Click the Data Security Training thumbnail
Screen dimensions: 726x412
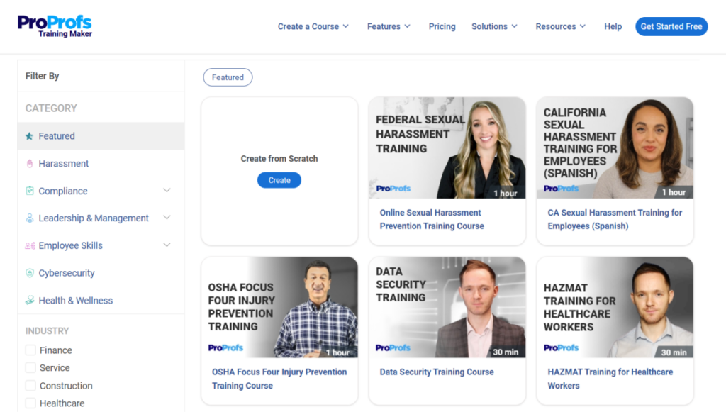point(447,307)
